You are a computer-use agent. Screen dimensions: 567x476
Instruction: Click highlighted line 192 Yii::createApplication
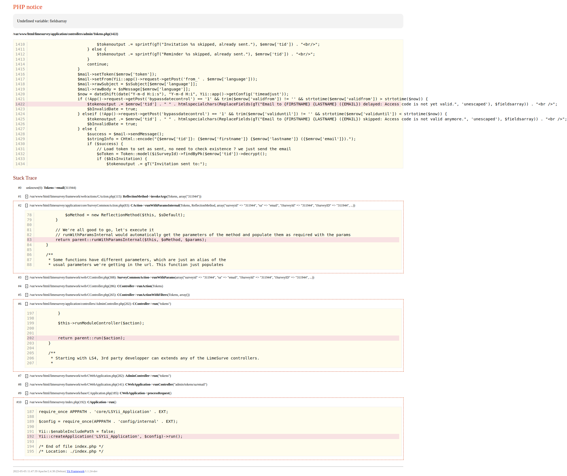tap(110, 436)
